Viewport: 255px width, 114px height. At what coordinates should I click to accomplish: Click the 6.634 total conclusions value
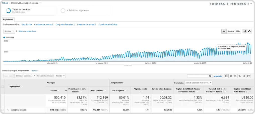225,97
